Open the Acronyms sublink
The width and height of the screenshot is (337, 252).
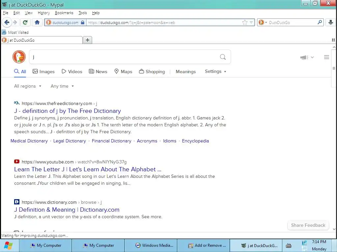[147, 141]
